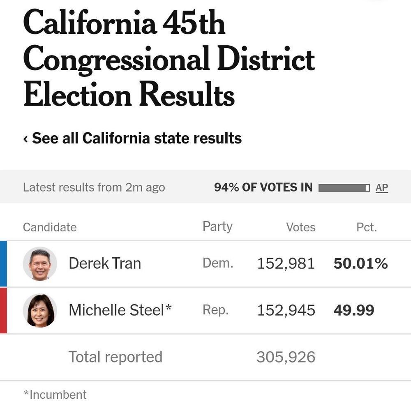Click the red Republican party color bar
411x411 pixels.
click(3, 311)
